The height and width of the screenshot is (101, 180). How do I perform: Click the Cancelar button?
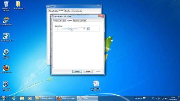[87, 72]
